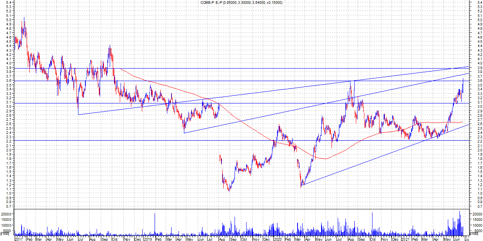Click the March 2020 price low near 1.1
The image size is (483, 241).
(x=301, y=187)
